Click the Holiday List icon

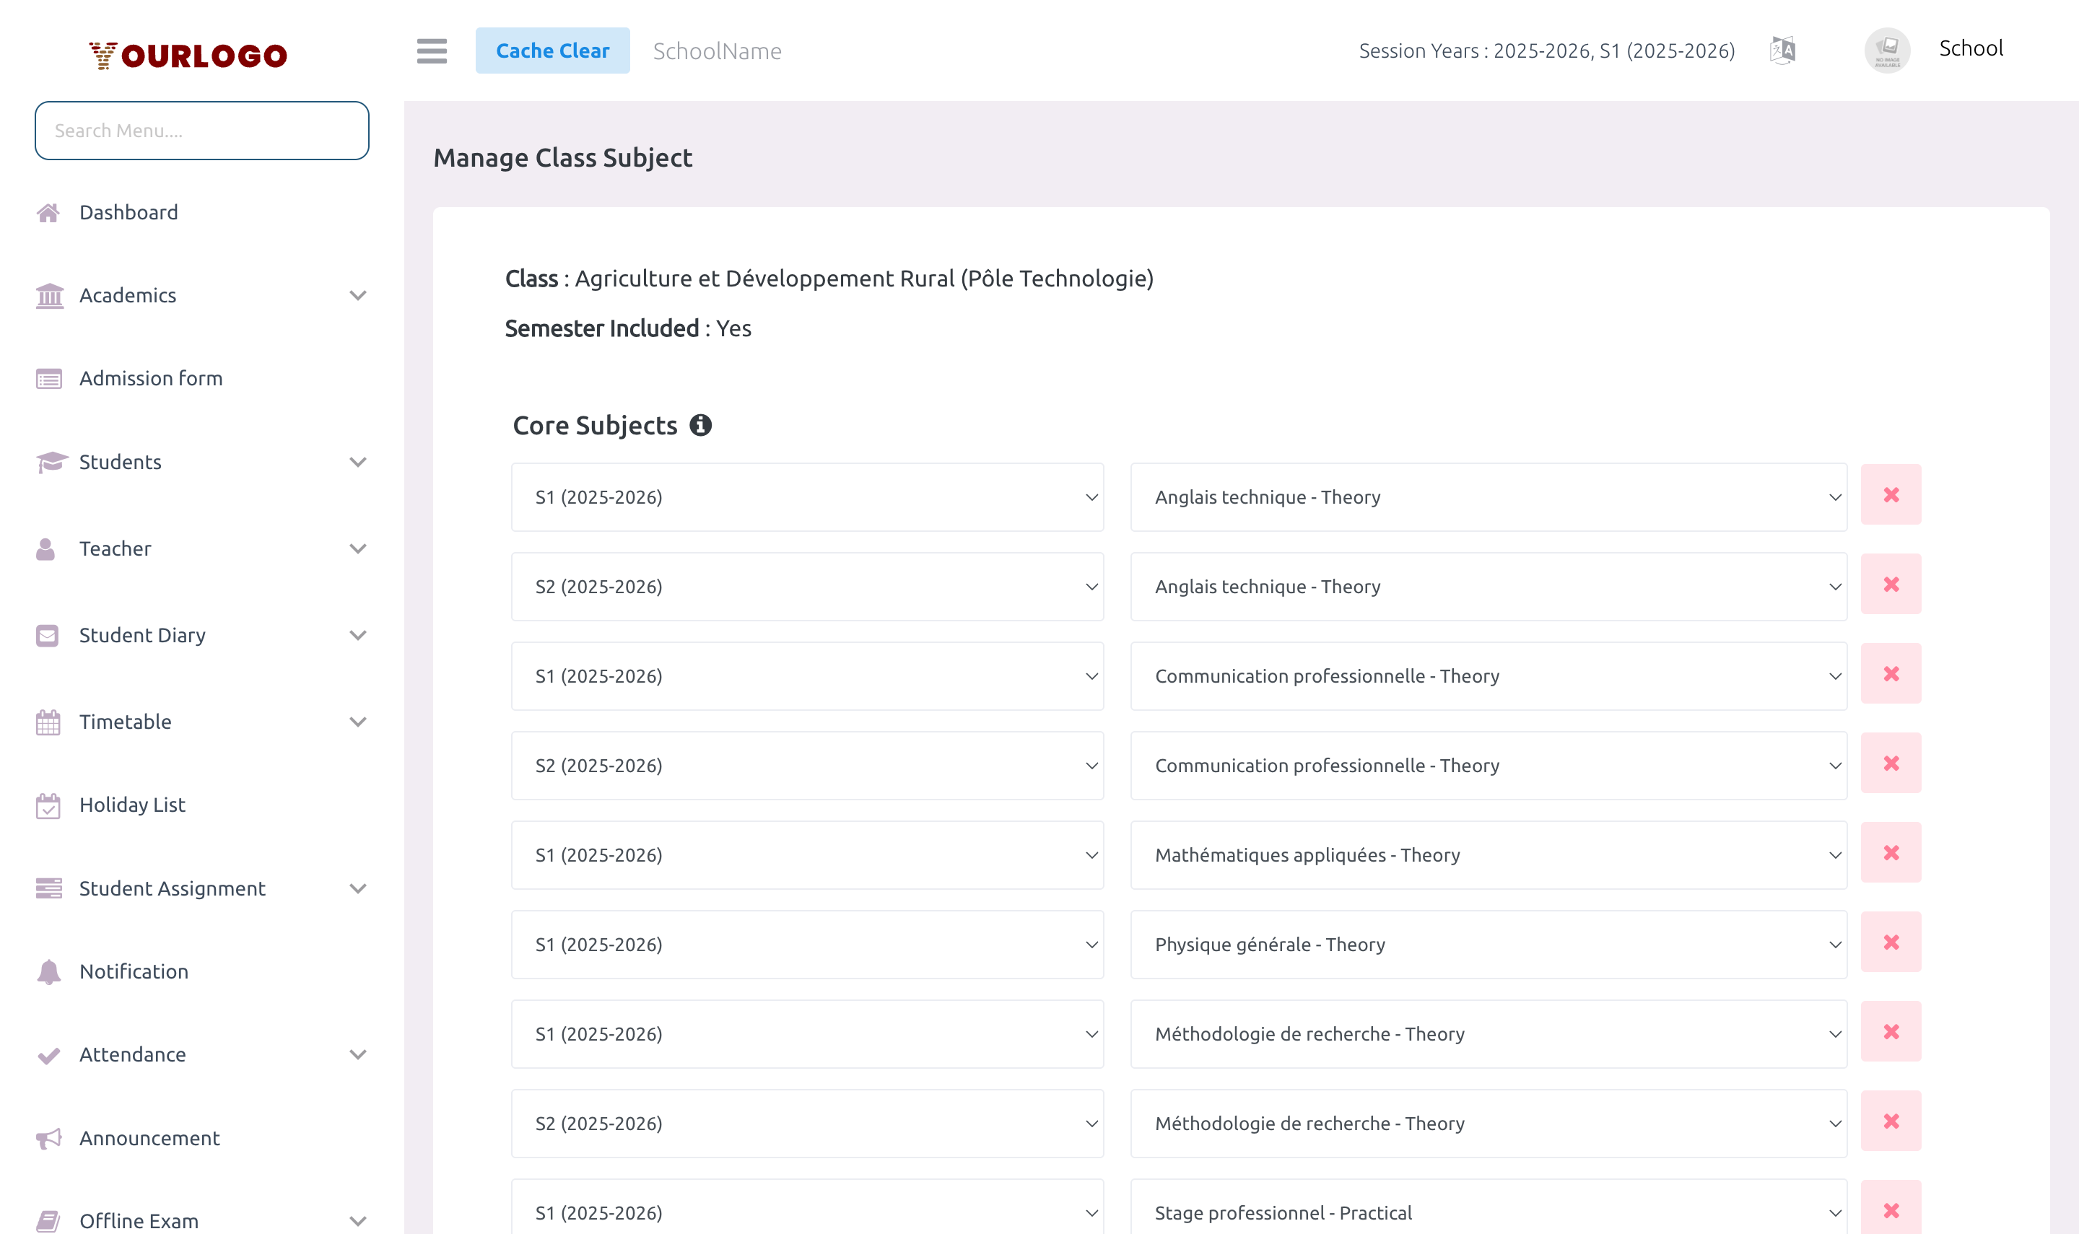coord(48,804)
